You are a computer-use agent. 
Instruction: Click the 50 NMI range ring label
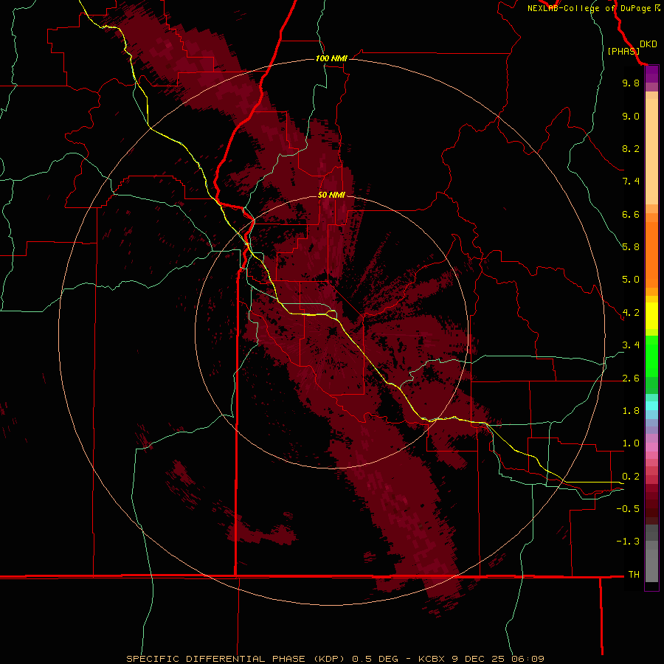point(331,195)
